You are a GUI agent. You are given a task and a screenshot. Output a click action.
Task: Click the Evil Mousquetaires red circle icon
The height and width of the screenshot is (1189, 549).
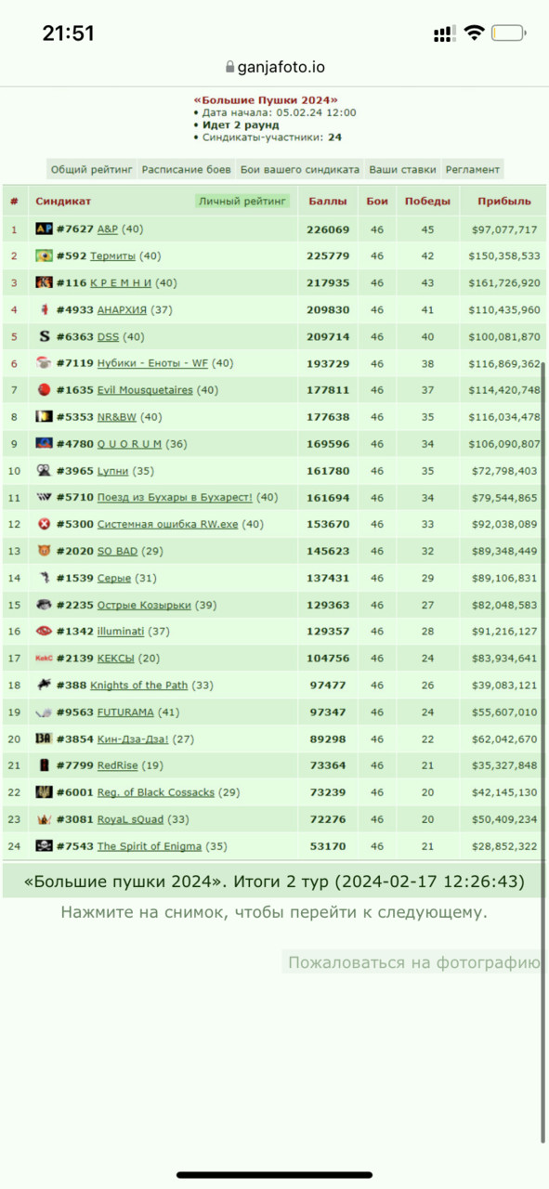click(x=44, y=390)
